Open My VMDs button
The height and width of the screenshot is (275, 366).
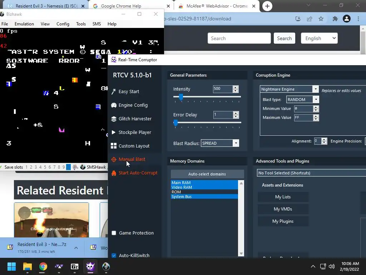[283, 209]
